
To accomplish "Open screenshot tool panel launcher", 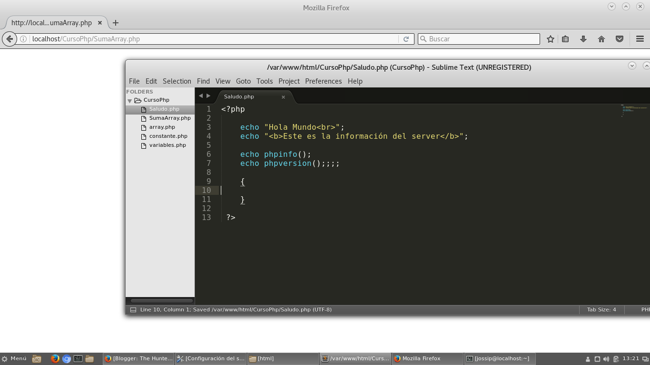I will pyautogui.click(x=37, y=359).
